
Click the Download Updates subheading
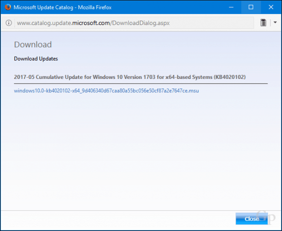click(36, 59)
